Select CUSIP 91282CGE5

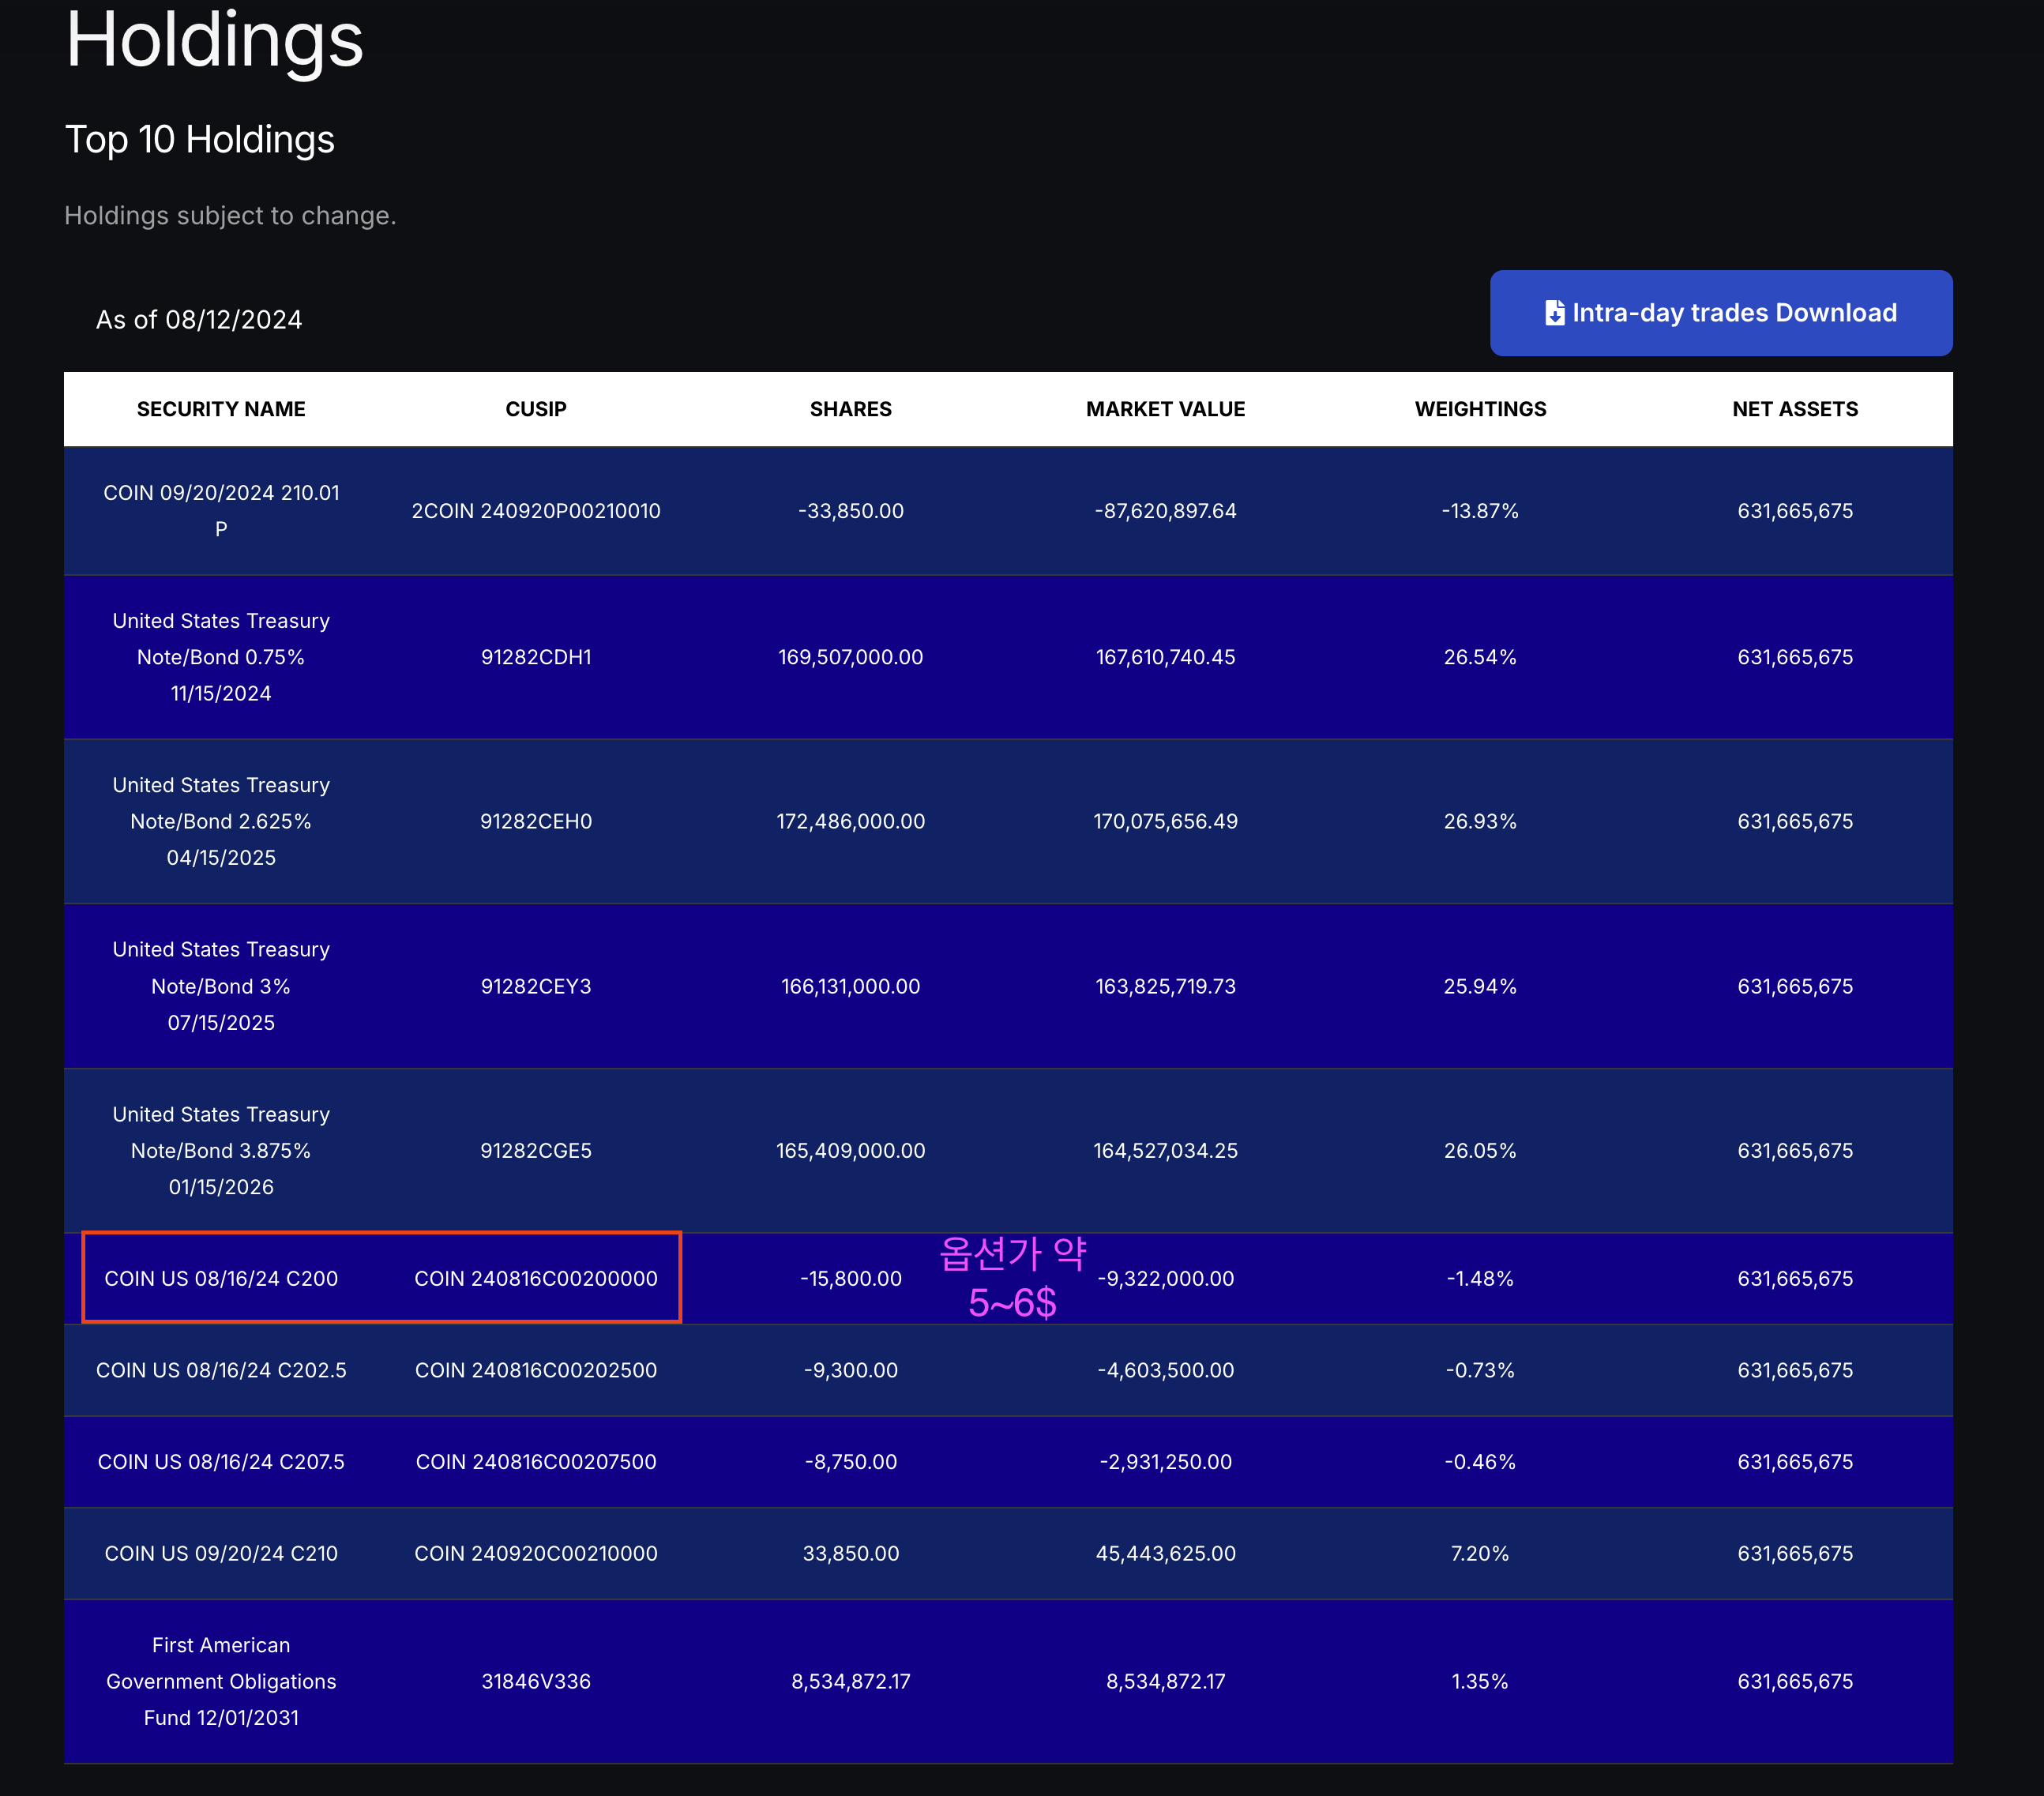tap(536, 1150)
